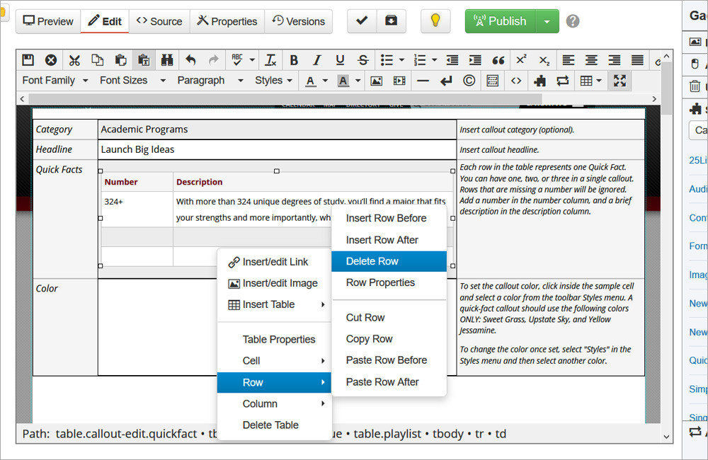The width and height of the screenshot is (708, 460).
Task: Insert media video icon
Action: 399,81
